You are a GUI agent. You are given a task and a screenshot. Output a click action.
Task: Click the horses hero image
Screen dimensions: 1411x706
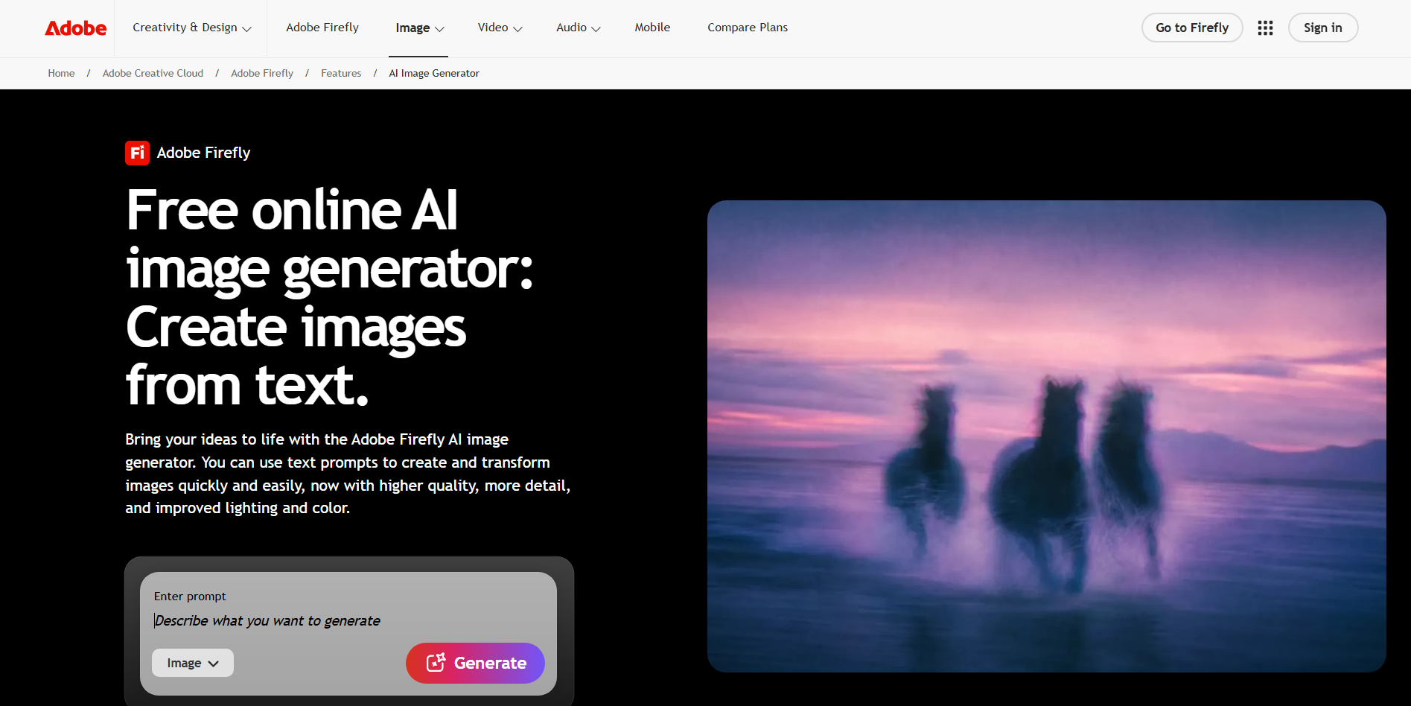pyautogui.click(x=1046, y=436)
